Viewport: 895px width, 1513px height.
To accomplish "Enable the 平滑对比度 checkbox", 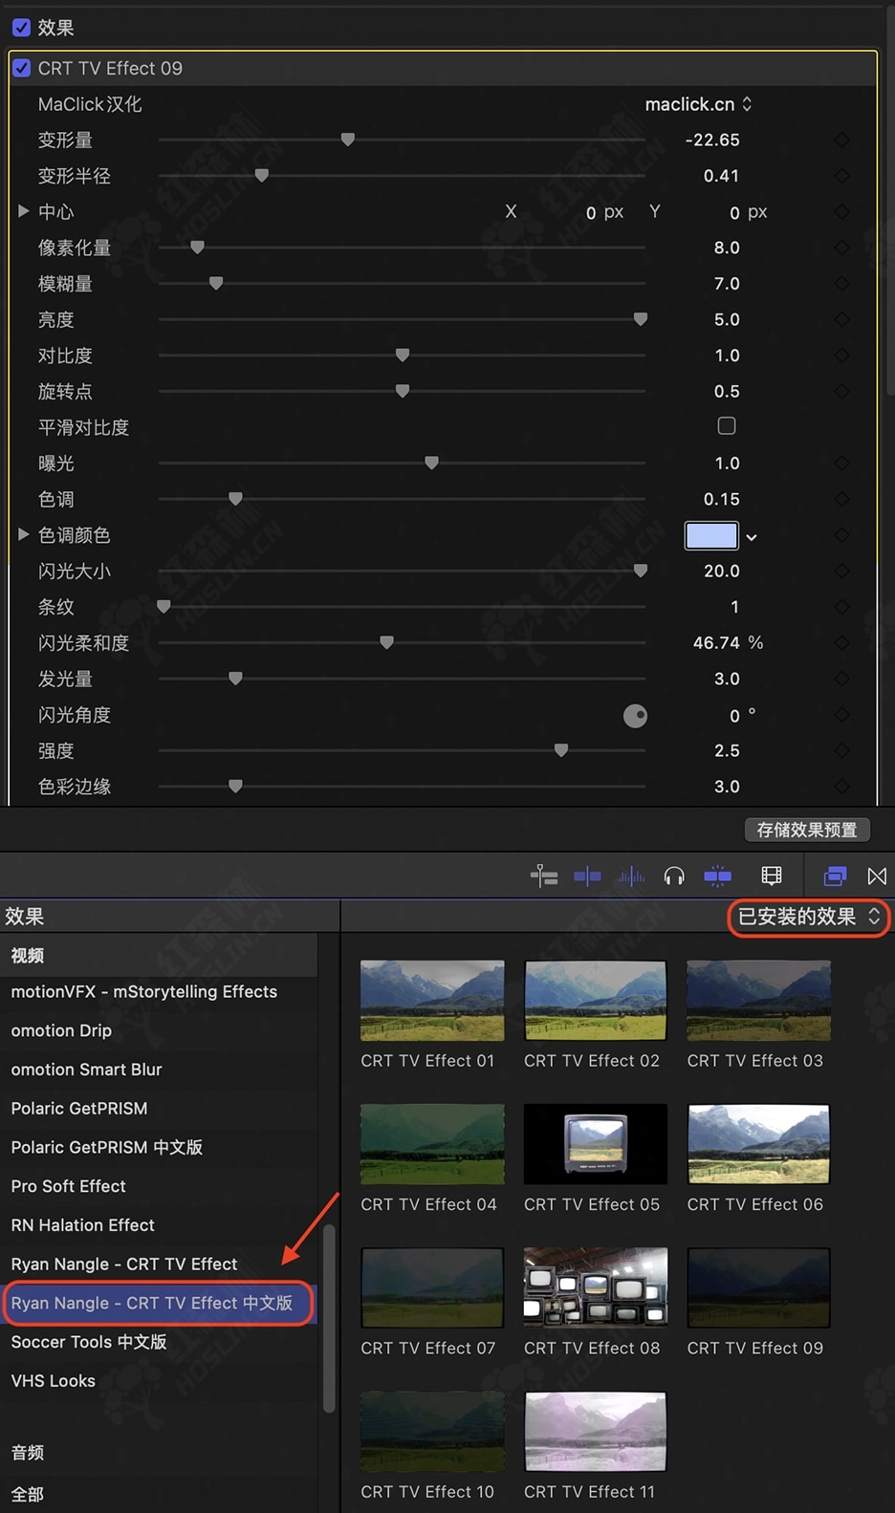I will coord(727,426).
